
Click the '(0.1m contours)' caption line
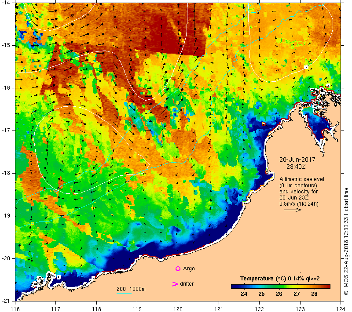(x=298, y=185)
